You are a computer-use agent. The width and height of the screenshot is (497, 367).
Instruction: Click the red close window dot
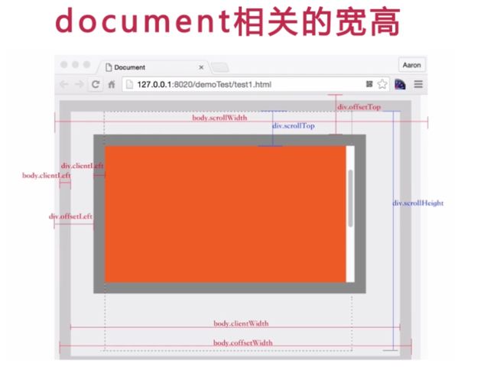pyautogui.click(x=64, y=65)
